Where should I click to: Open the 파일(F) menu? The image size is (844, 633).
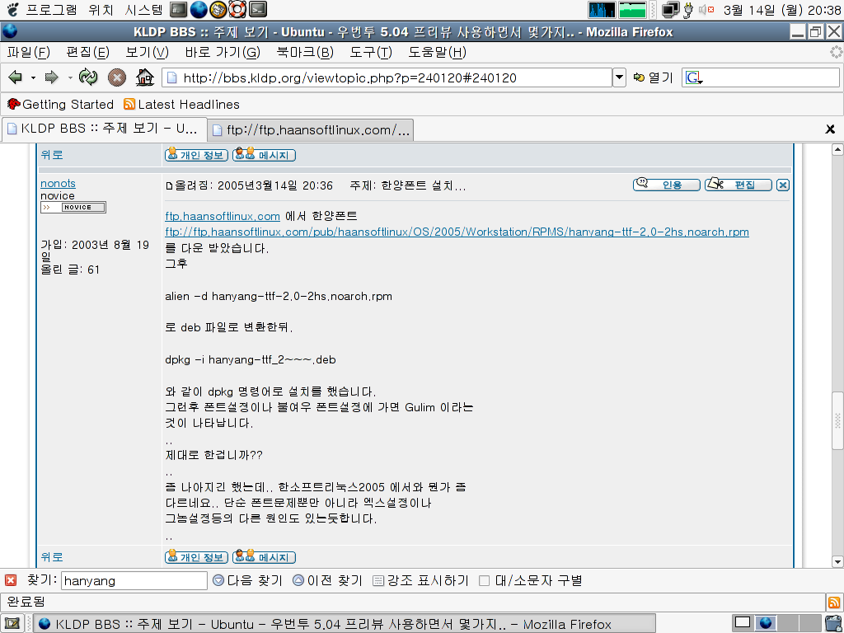[29, 52]
